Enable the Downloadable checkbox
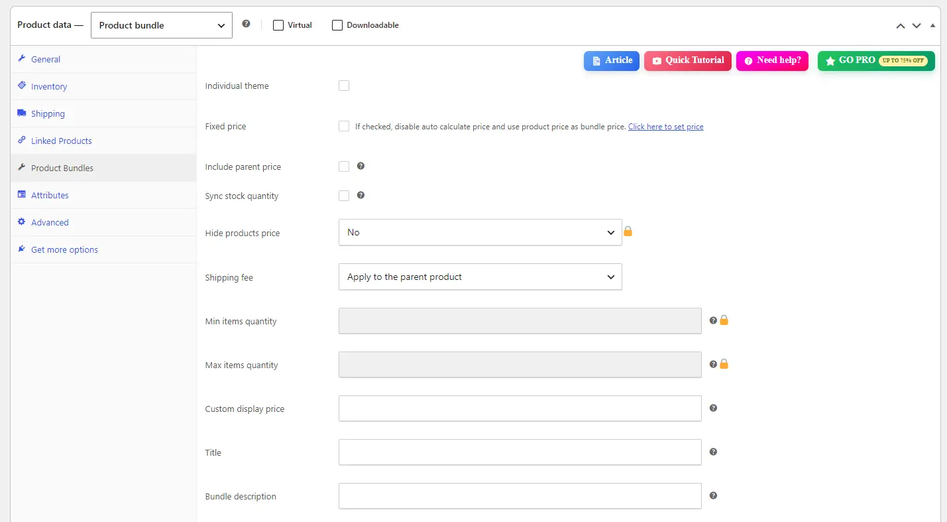The width and height of the screenshot is (947, 522). [x=337, y=25]
